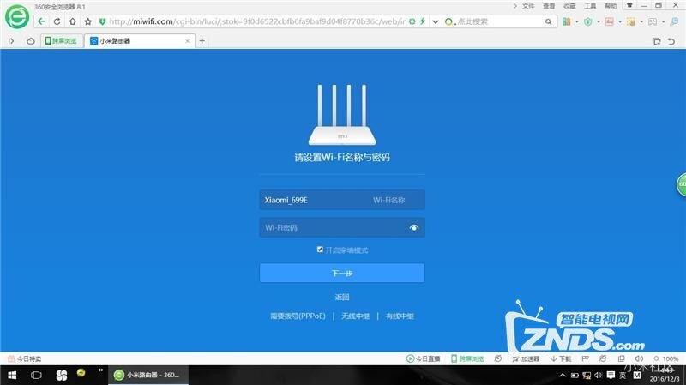This screenshot has width=686, height=385.
Task: Click the tab list icon at the tab bar's right
Action: [656, 41]
